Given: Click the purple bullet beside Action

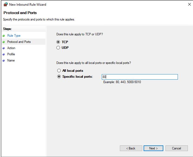Looking at the screenshot, I should click(x=4, y=48).
